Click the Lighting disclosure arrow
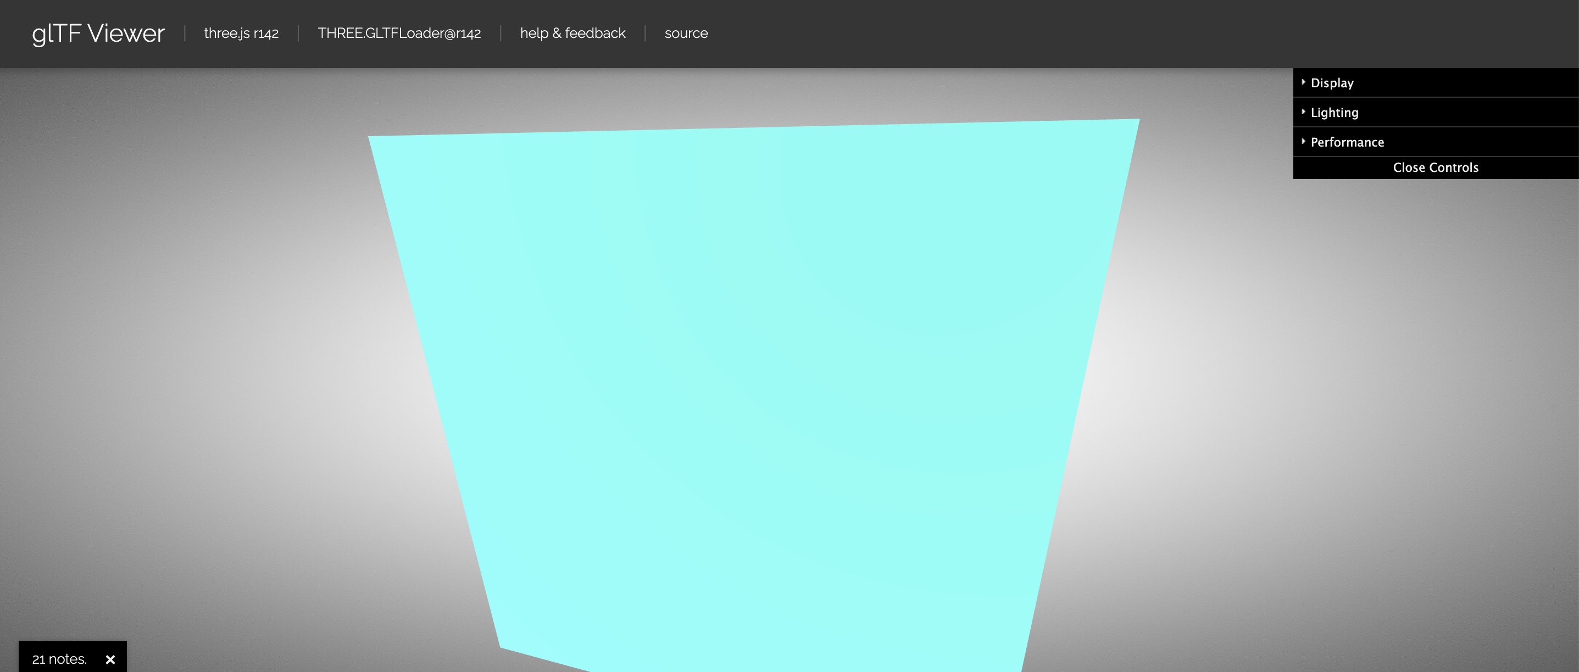Image resolution: width=1579 pixels, height=672 pixels. click(x=1303, y=111)
